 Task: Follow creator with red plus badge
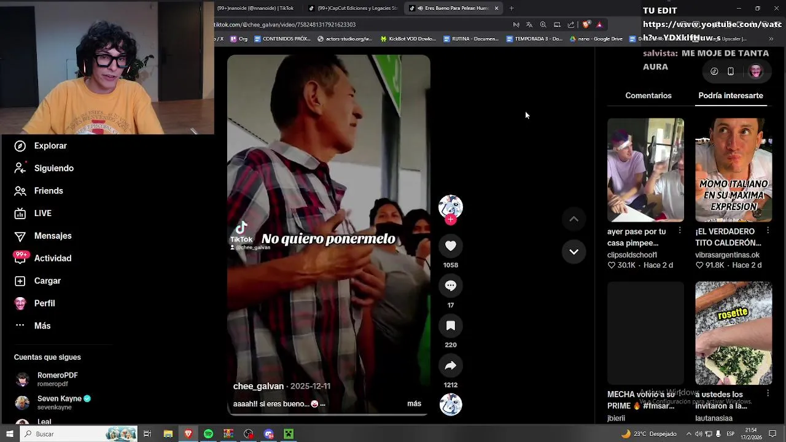point(451,219)
